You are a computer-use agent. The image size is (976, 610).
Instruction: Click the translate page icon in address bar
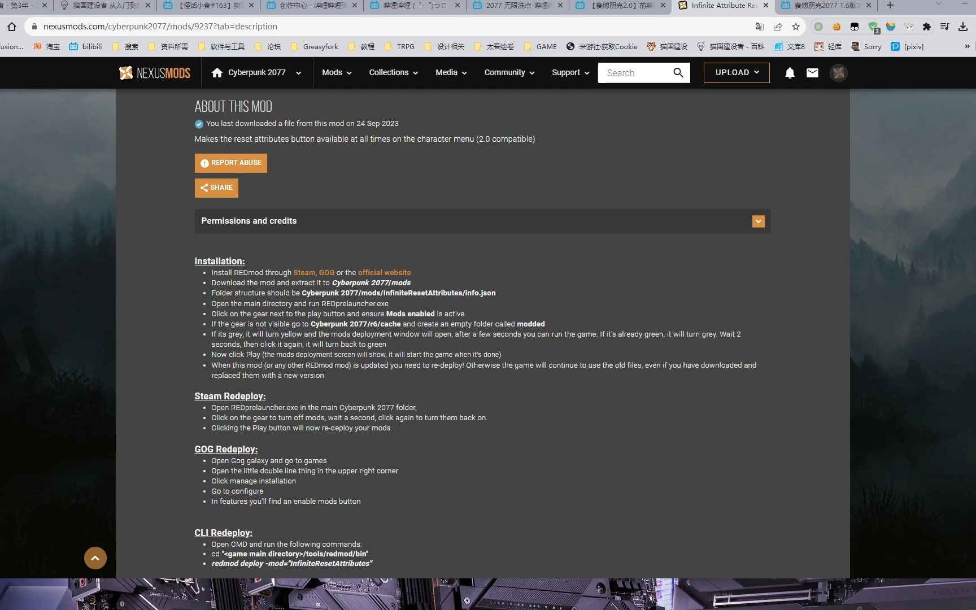coord(760,27)
